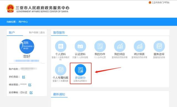The image size is (177, 107).
Task: Click the 服务咨询 label text
Action: coord(159,54)
